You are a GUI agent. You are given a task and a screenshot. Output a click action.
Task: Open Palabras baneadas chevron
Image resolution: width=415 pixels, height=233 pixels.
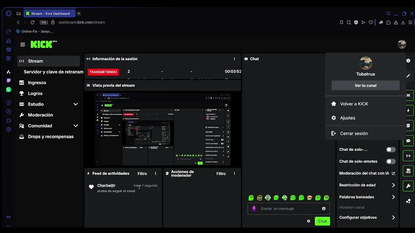(x=393, y=197)
